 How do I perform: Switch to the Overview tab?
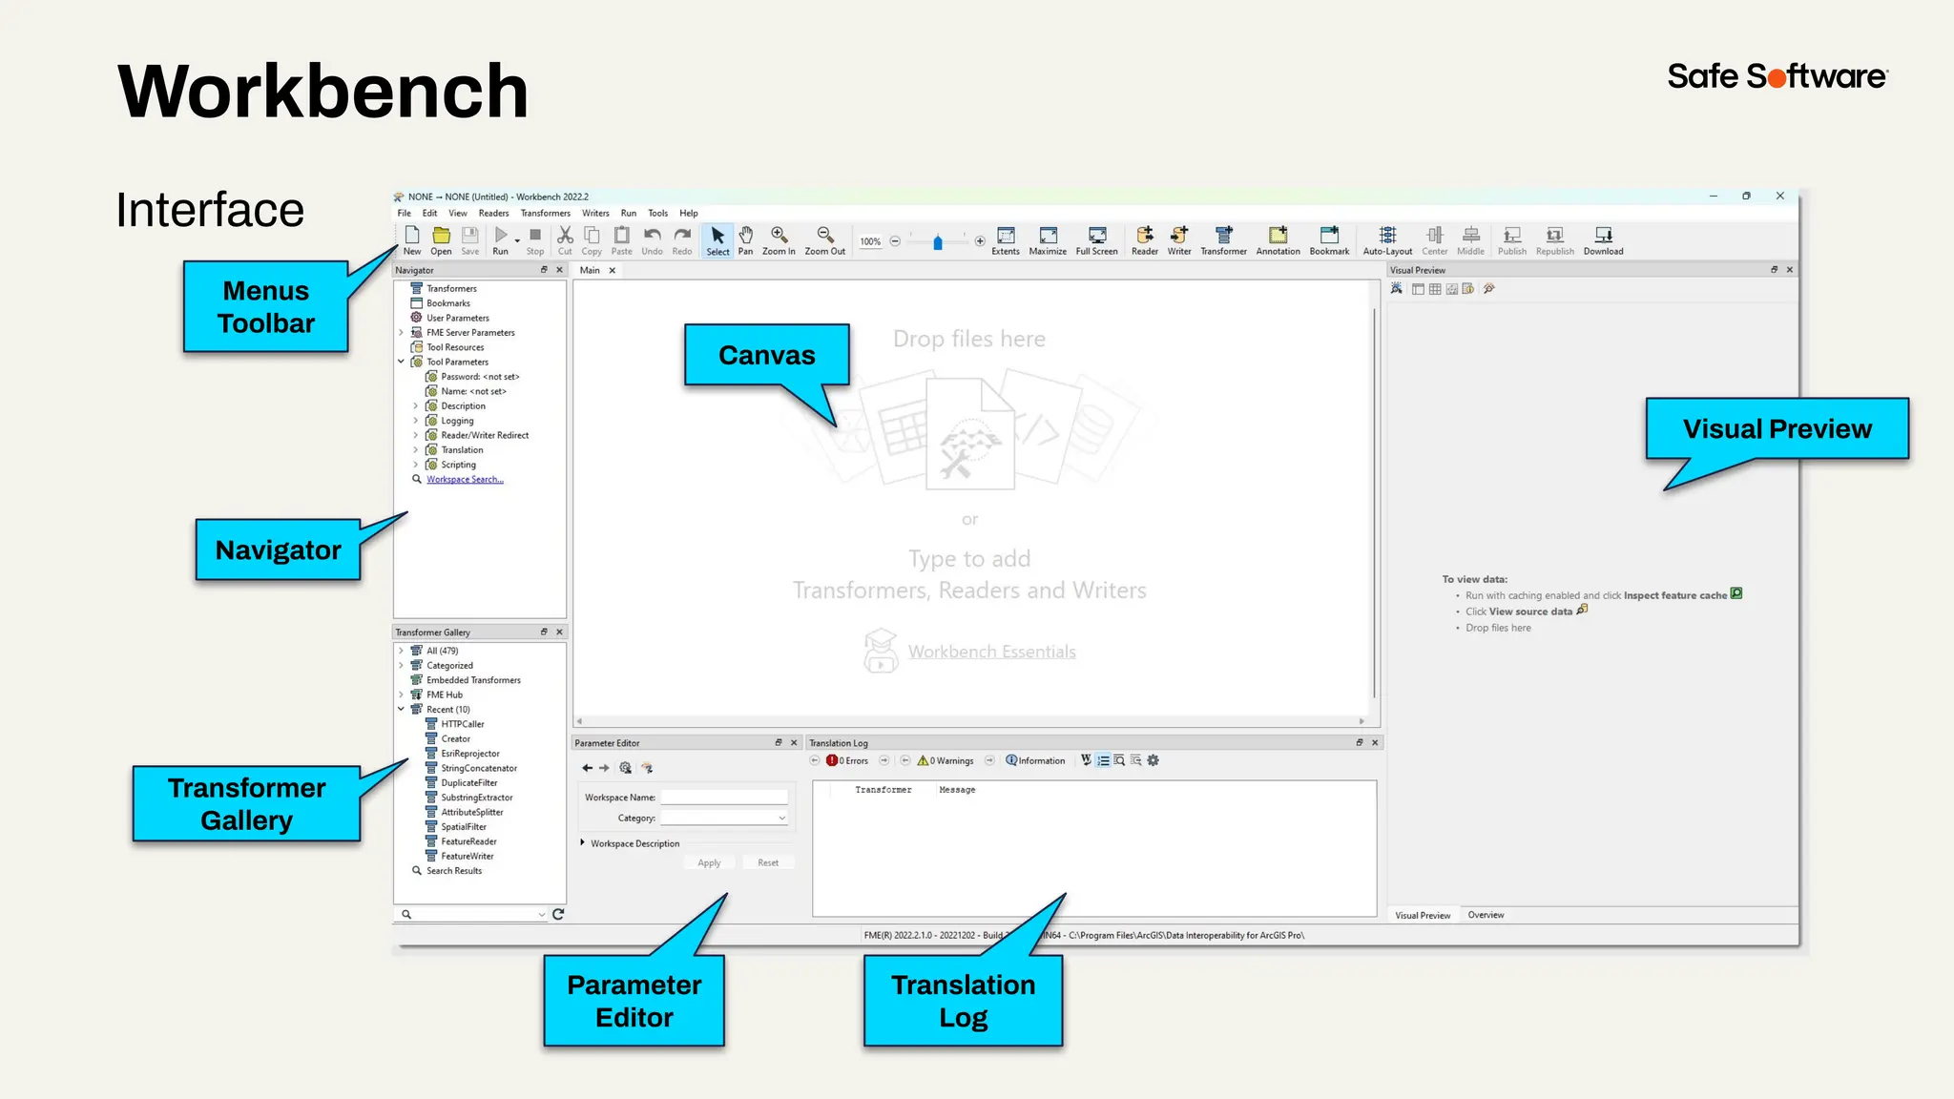pos(1486,915)
